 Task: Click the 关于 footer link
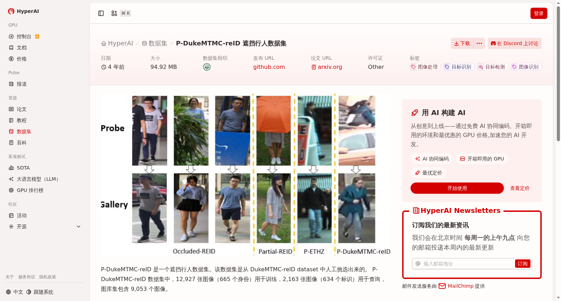tap(10, 277)
